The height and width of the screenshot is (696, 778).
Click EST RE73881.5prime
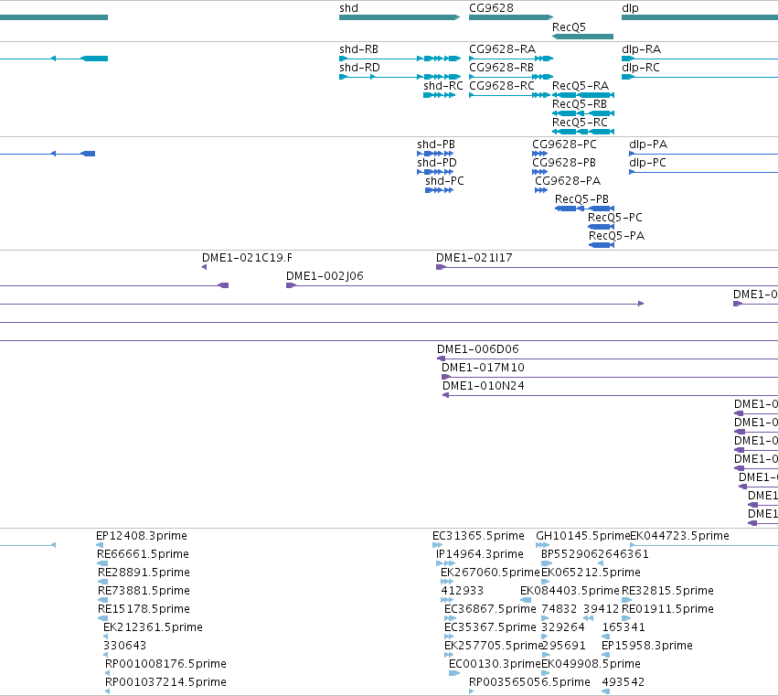(x=102, y=601)
